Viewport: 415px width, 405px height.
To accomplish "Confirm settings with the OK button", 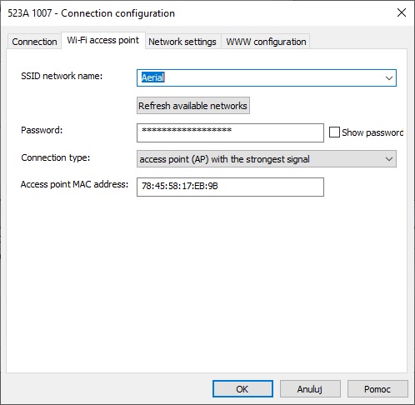I will (242, 389).
